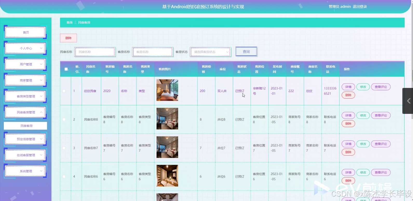
Task: Click the 首页 breadcrumb link
Action: pos(70,23)
